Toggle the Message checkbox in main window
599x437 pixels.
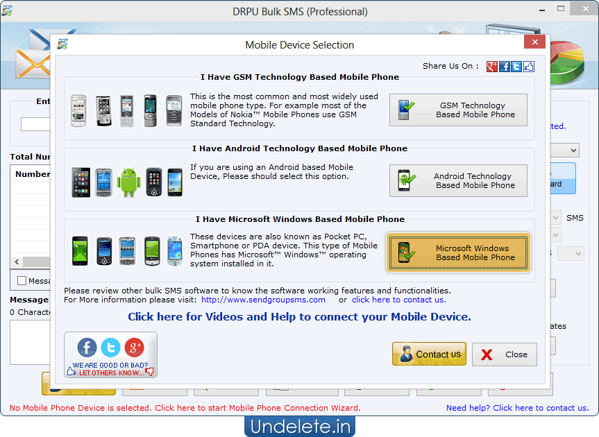click(x=22, y=281)
